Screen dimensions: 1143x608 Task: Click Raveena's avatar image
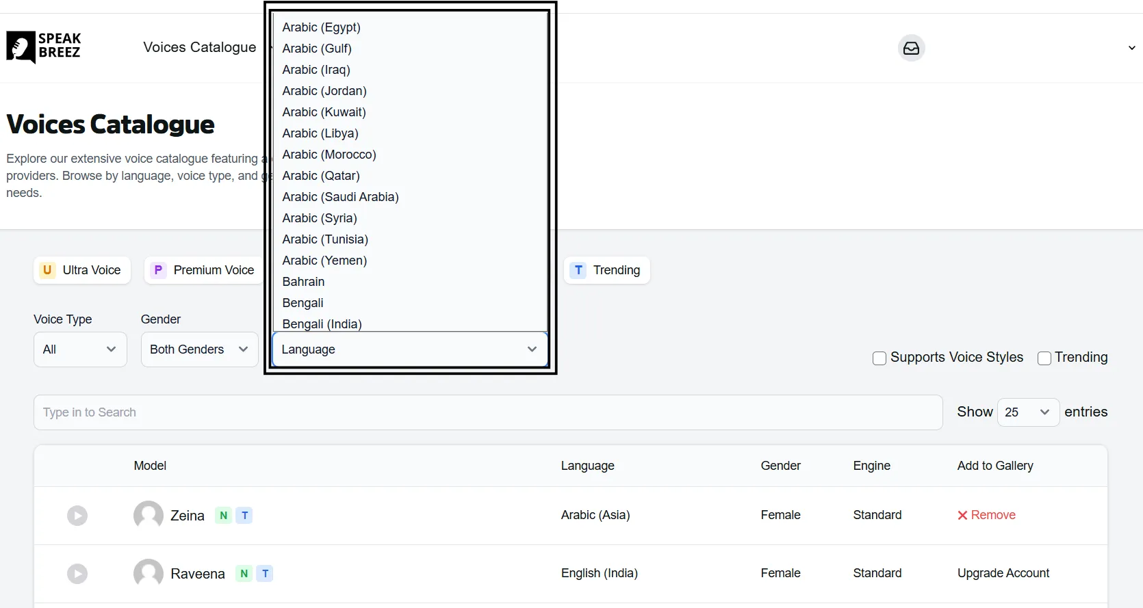point(149,574)
